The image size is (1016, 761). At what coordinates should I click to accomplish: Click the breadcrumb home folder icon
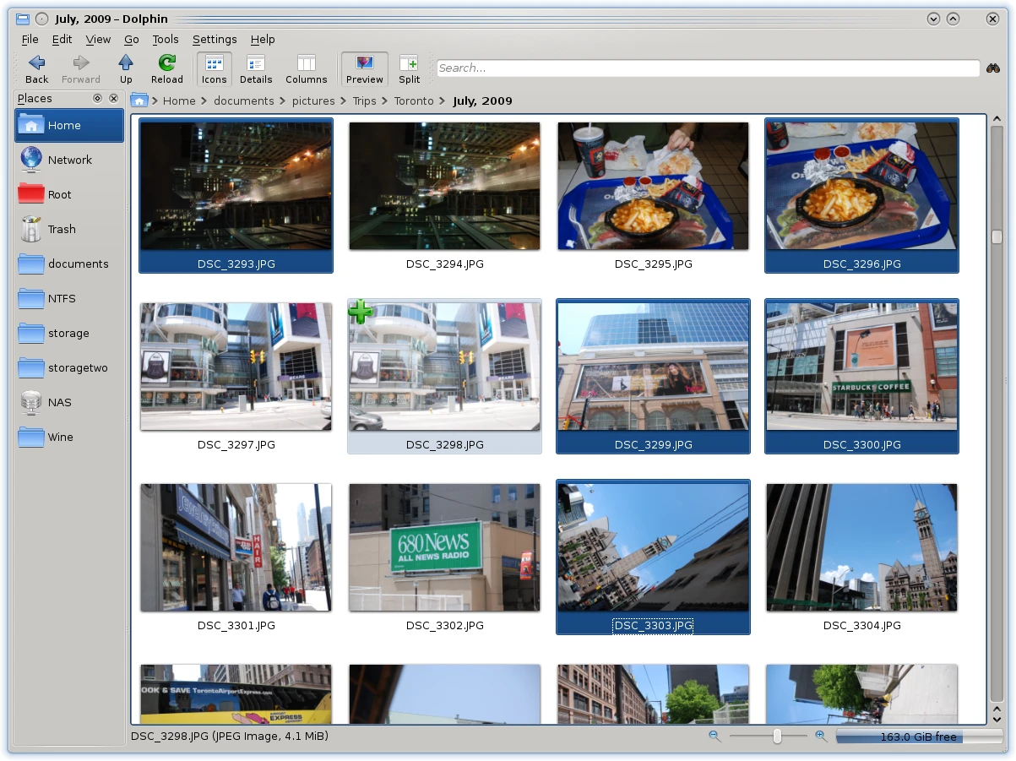139,101
